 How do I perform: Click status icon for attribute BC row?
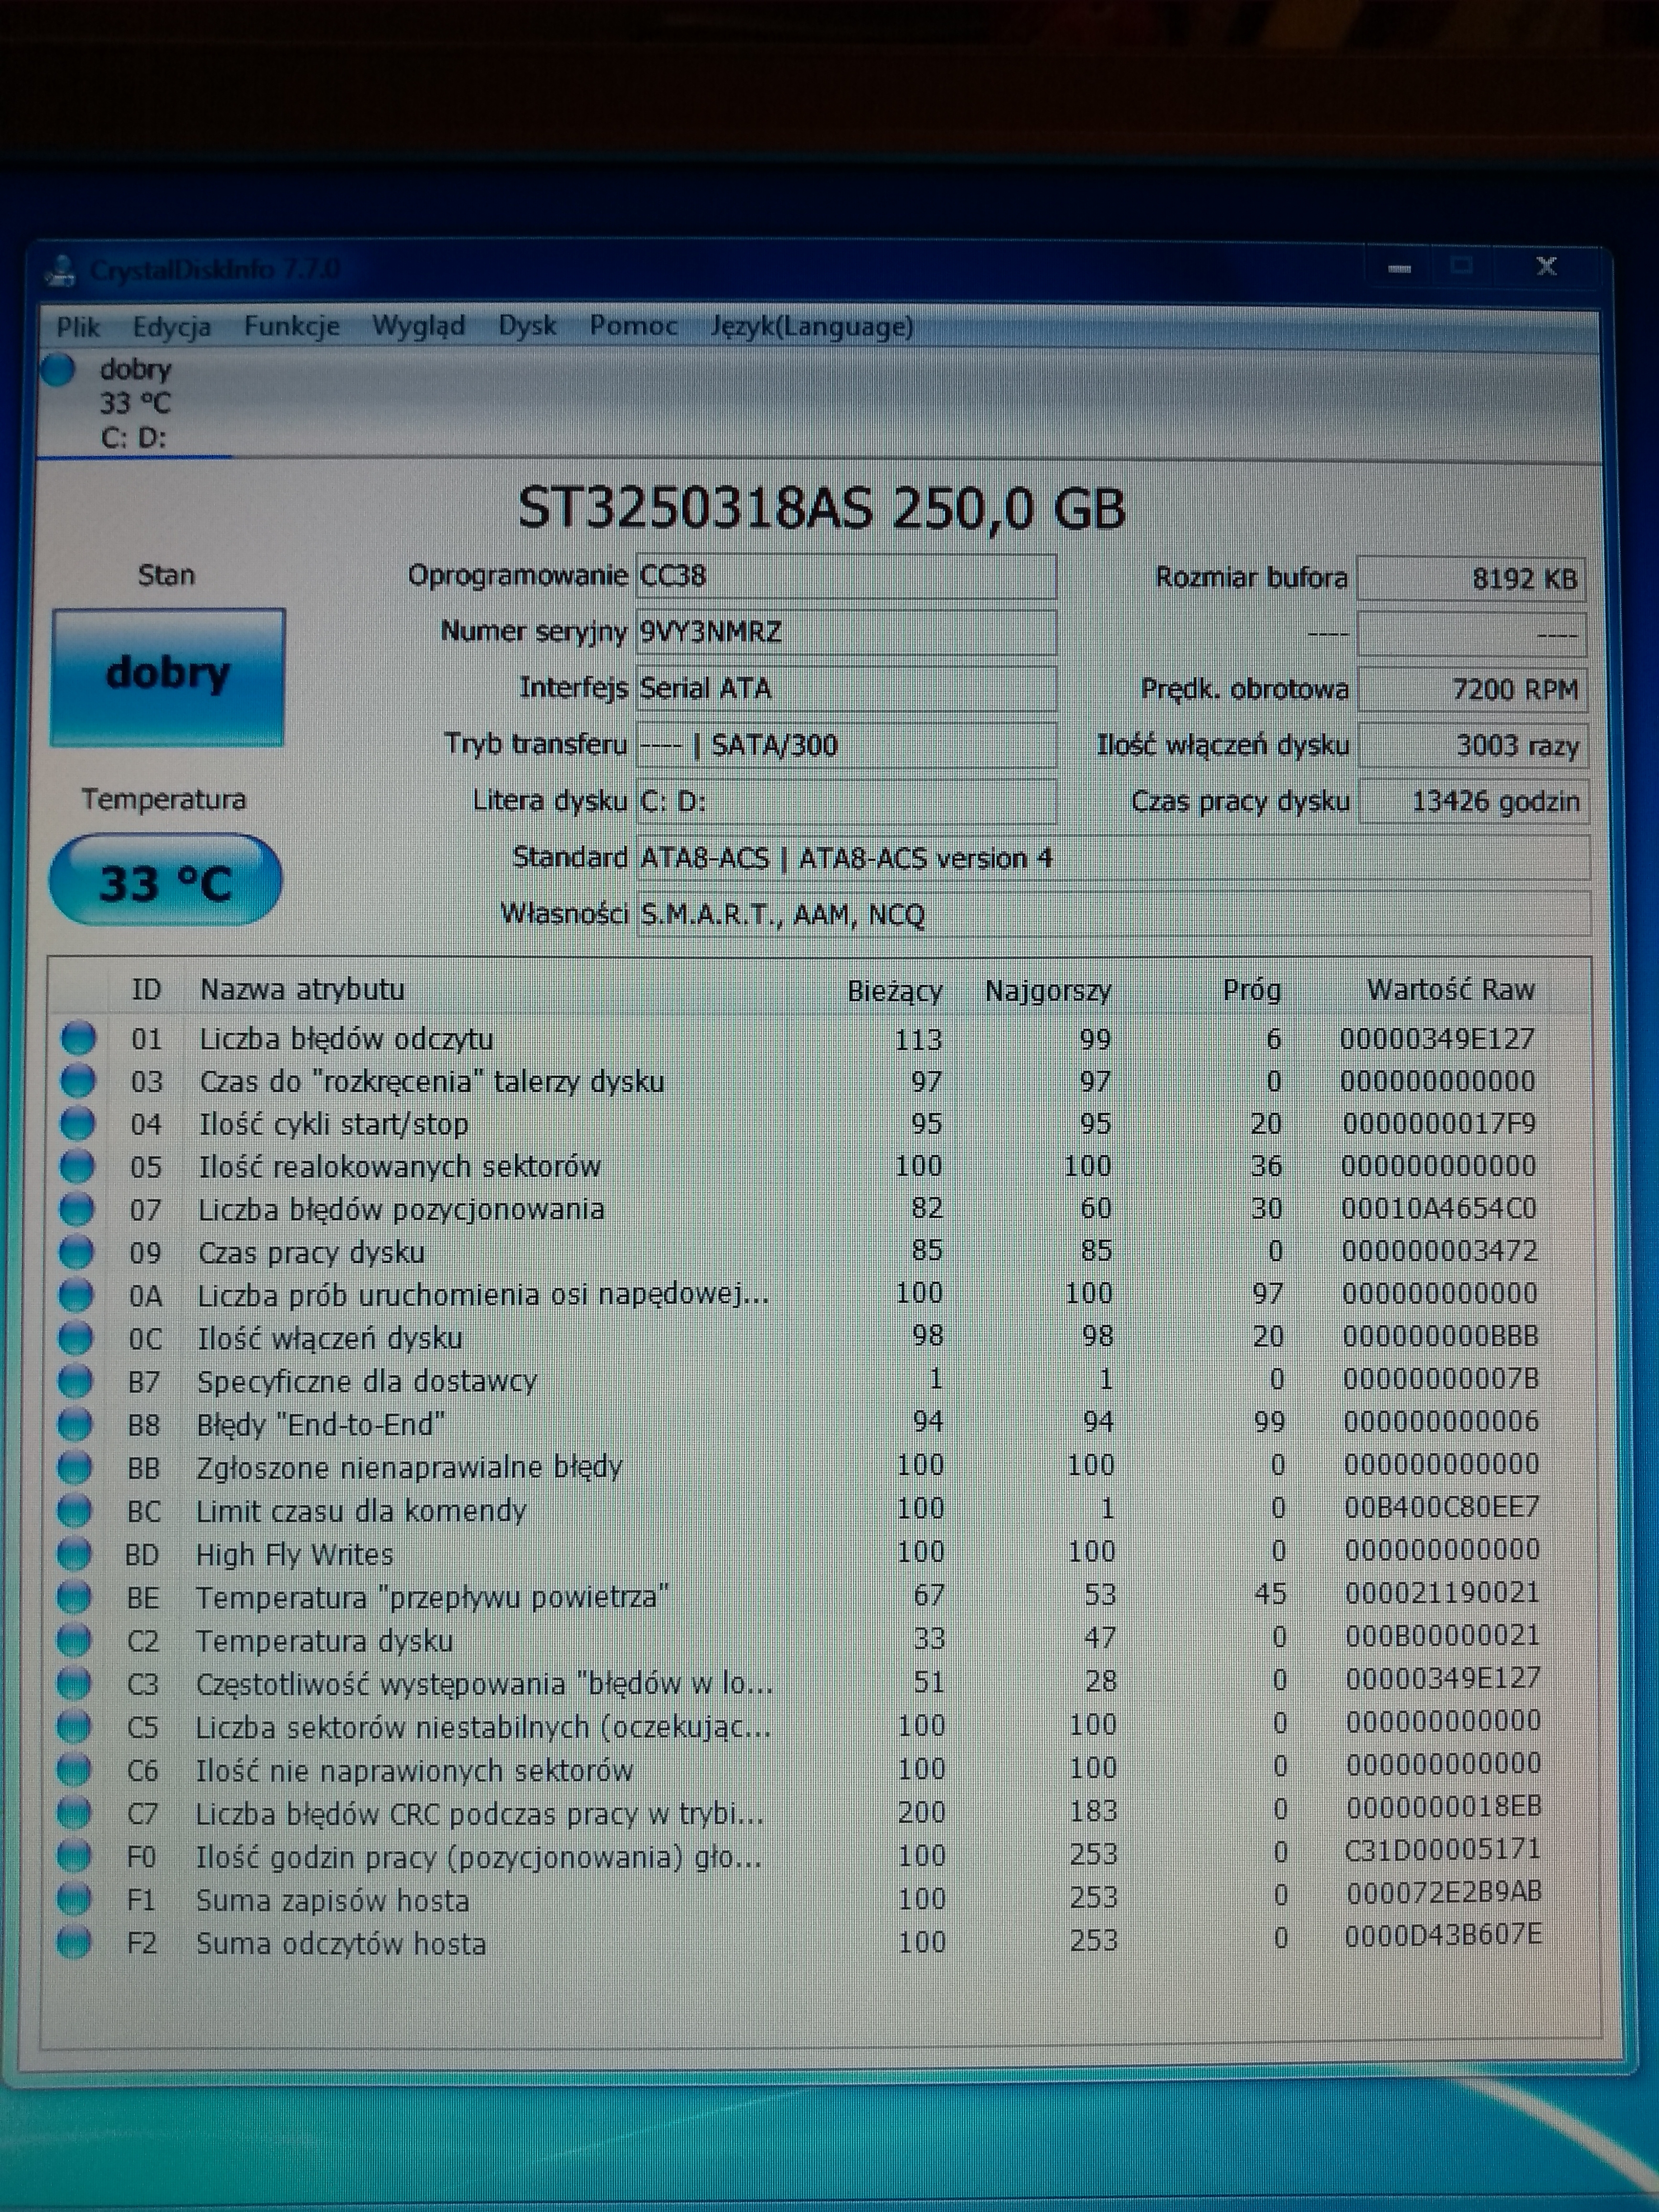click(74, 1510)
